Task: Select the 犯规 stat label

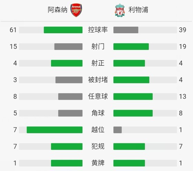Action: tap(98, 146)
